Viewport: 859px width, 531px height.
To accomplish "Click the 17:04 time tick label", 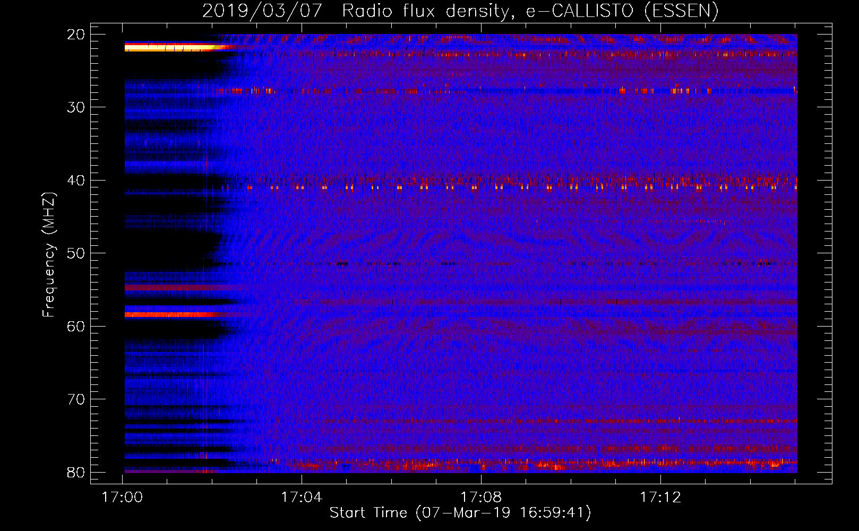I will [x=302, y=498].
